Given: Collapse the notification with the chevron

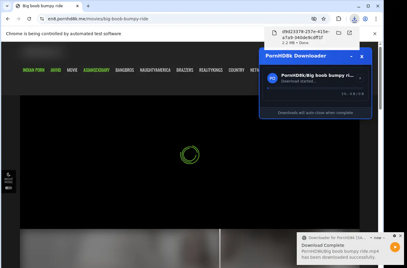Looking at the screenshot, I should coord(384,238).
